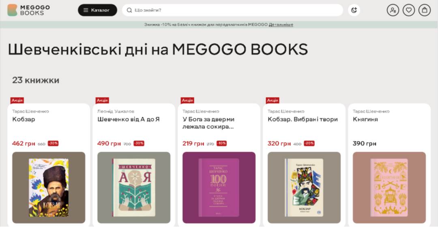Open the pink Княгиня book cover

point(389,187)
